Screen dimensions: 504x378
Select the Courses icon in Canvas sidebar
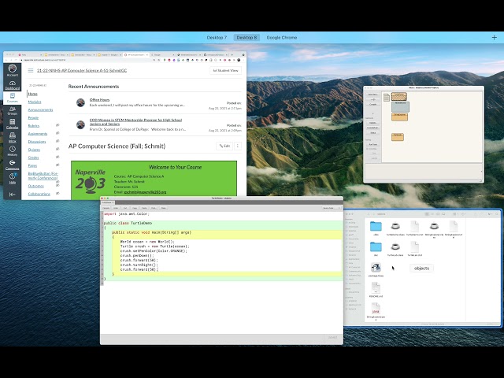tap(13, 98)
